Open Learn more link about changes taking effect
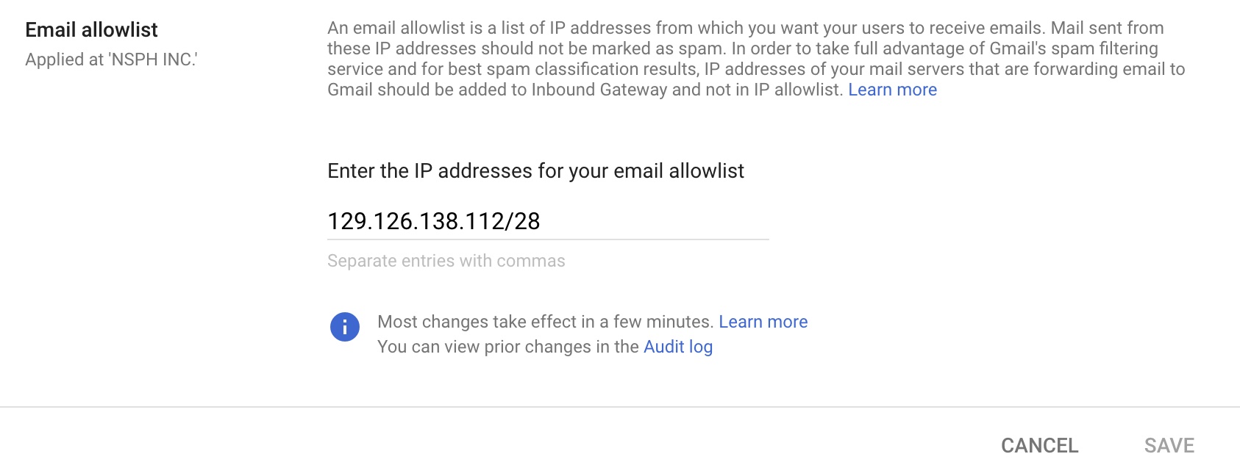This screenshot has height=476, width=1240. pos(763,322)
